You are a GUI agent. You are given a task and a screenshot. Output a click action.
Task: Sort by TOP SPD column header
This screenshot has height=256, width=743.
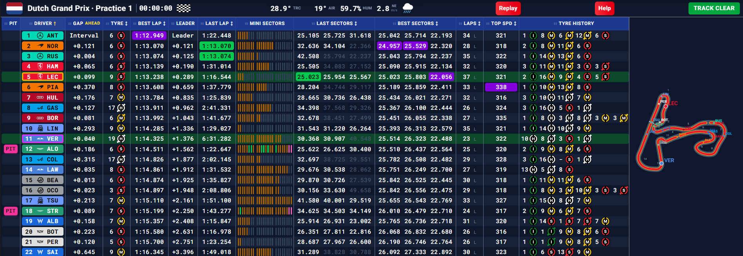[501, 23]
